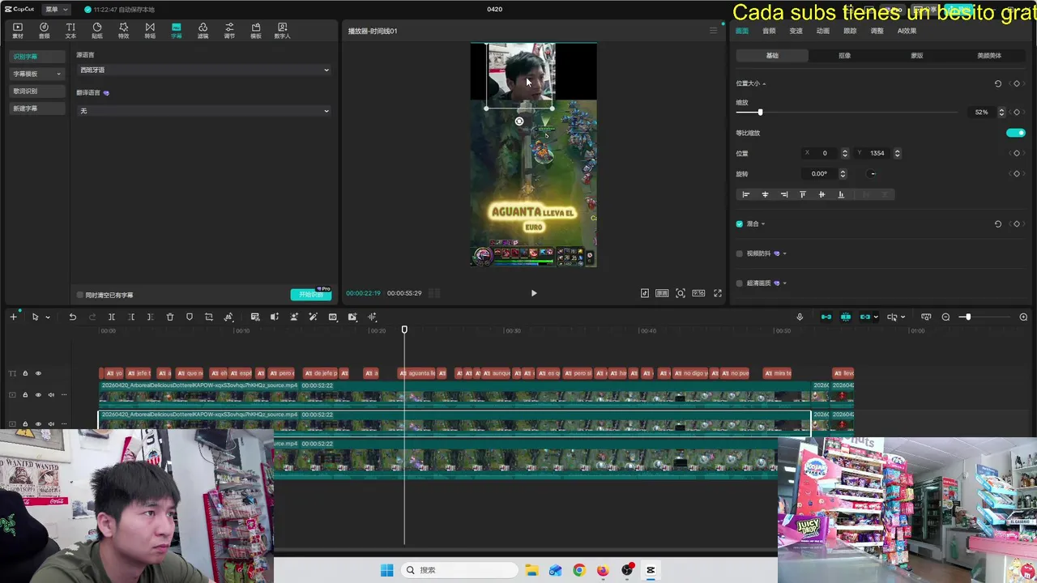Click the undo arrow in timeline toolbar

click(x=72, y=317)
